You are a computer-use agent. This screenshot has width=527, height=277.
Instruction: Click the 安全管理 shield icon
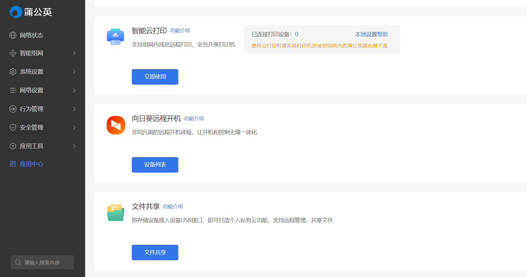tap(13, 127)
